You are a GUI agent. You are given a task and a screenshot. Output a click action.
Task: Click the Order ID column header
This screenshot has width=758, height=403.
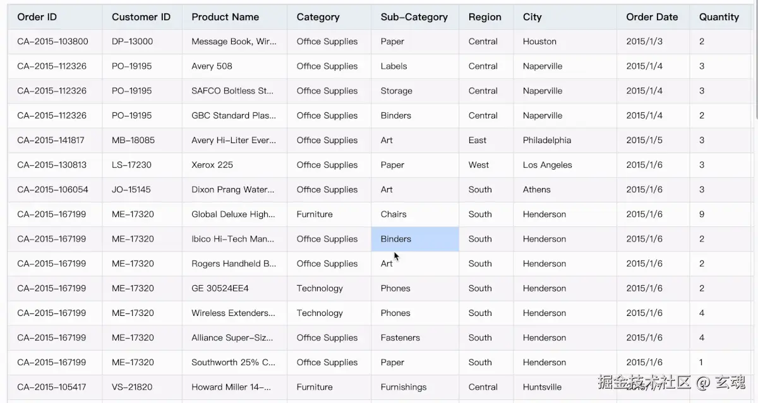click(x=37, y=17)
